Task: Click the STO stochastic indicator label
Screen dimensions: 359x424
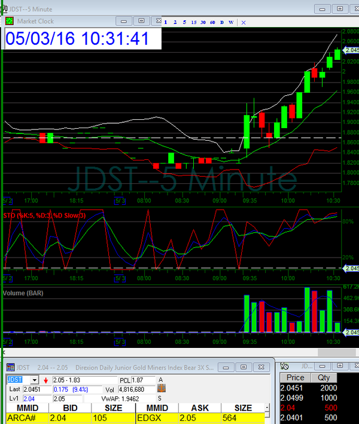Action: [45, 214]
